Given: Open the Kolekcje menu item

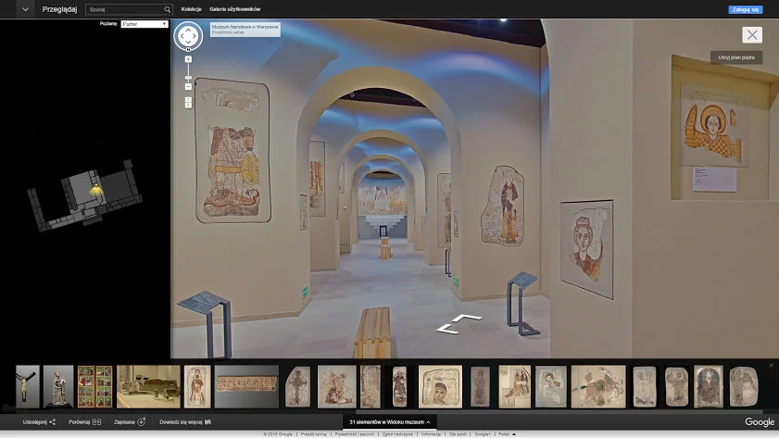Looking at the screenshot, I should coord(191,9).
